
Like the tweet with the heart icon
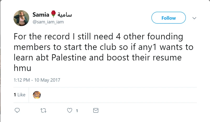[x=70, y=111]
